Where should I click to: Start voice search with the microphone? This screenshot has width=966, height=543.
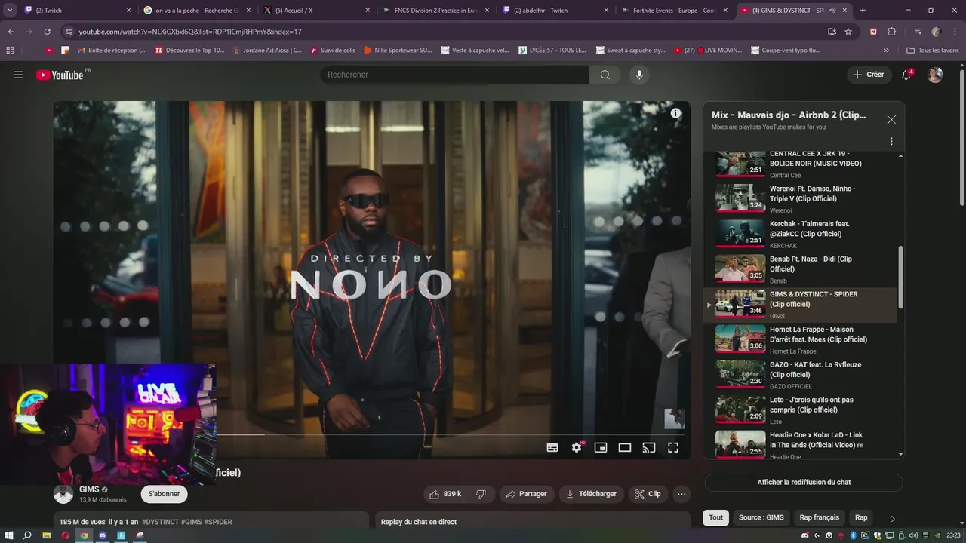(x=639, y=75)
